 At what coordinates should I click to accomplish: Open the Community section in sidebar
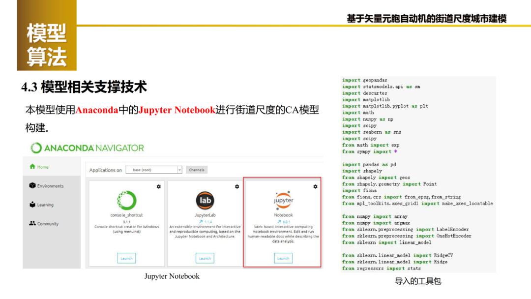(x=44, y=223)
